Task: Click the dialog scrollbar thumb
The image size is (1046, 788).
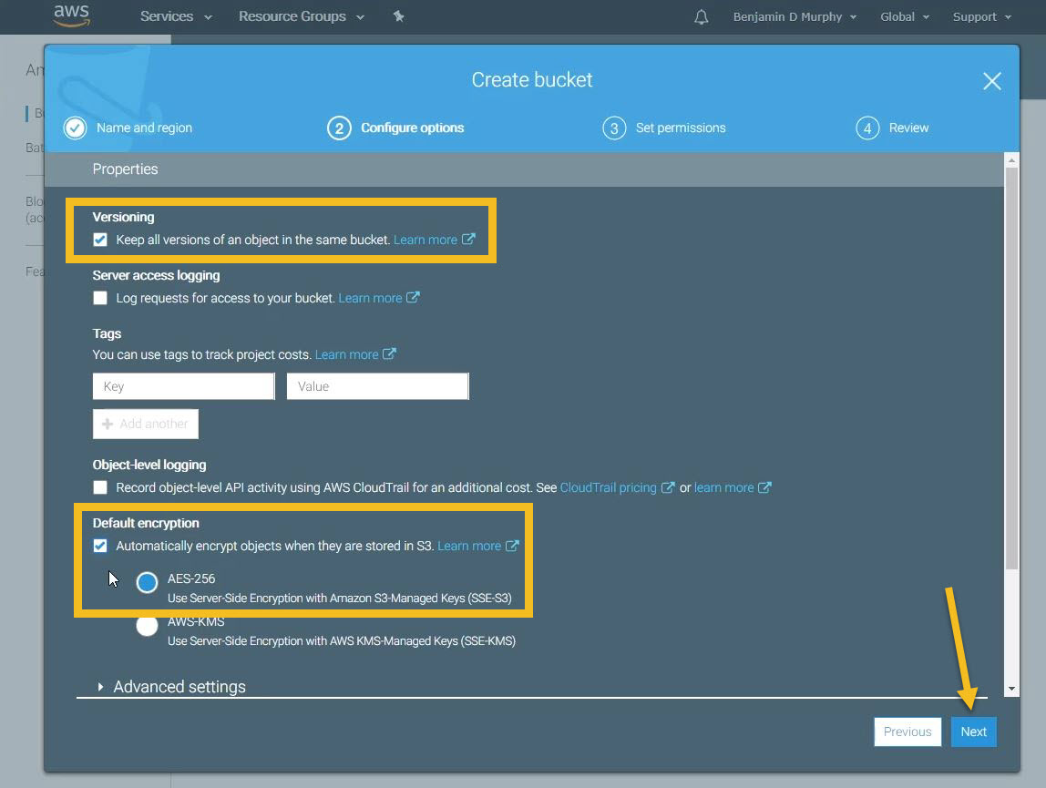Action: click(x=1011, y=368)
